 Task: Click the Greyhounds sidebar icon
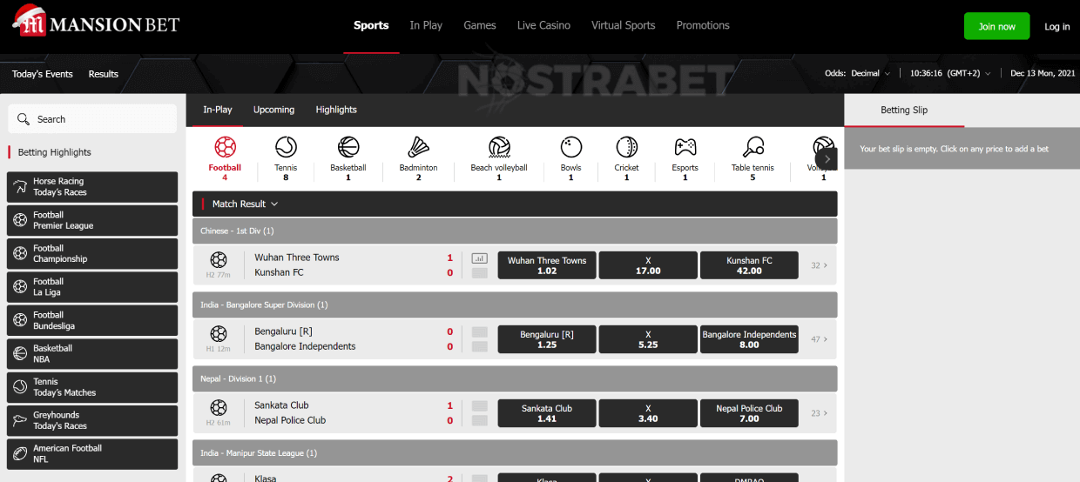coord(19,420)
